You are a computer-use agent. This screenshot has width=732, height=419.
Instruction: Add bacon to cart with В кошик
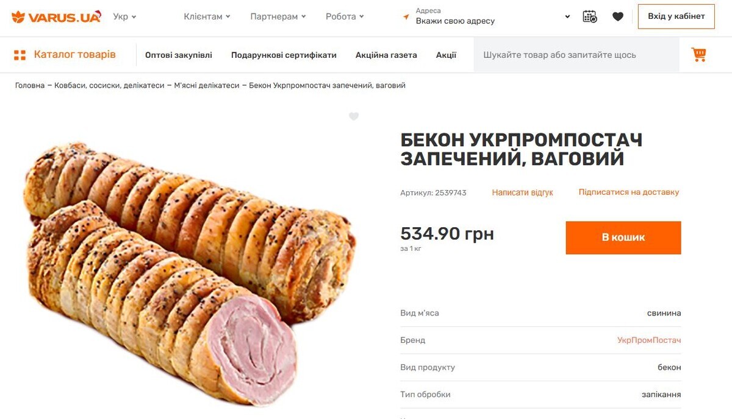pos(623,238)
